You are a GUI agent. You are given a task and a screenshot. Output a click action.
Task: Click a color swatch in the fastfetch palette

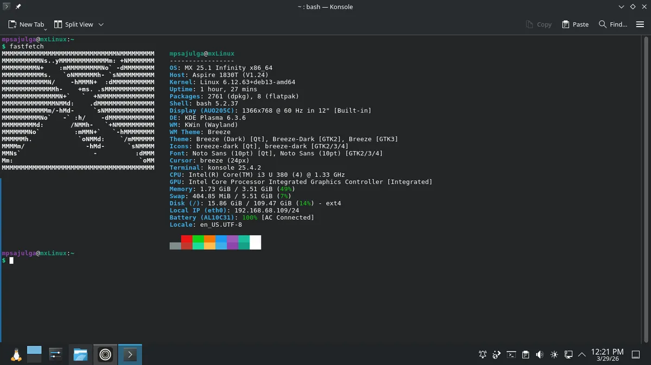point(187,242)
